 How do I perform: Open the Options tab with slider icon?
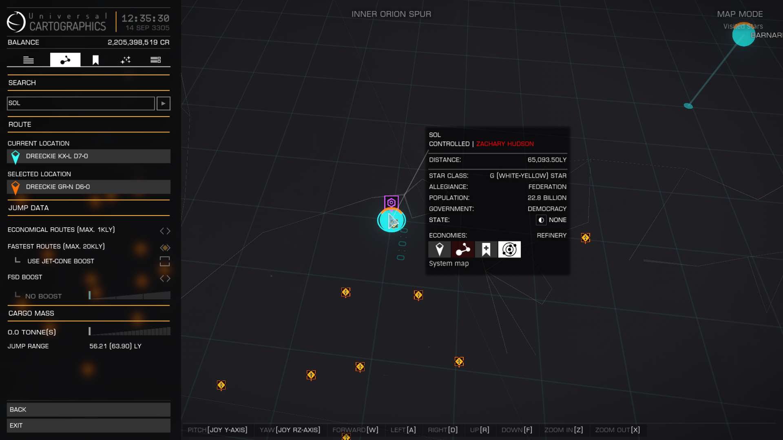(x=155, y=60)
